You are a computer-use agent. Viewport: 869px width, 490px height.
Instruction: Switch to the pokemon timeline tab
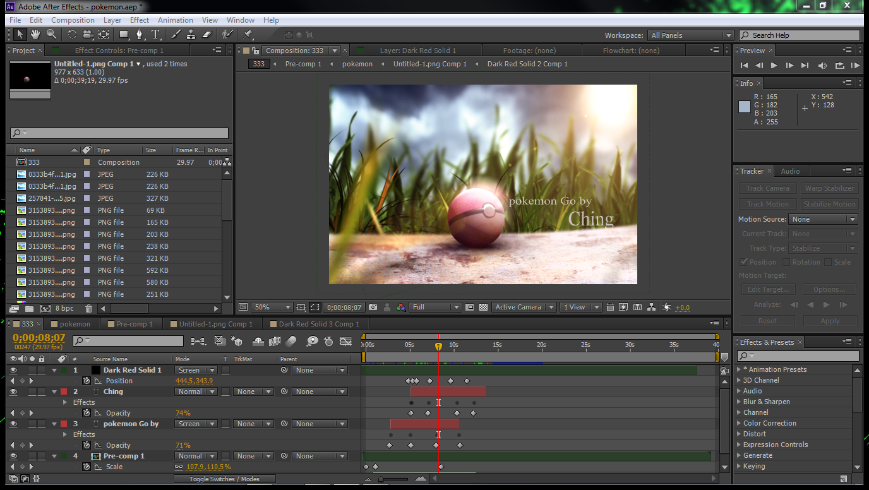[75, 324]
